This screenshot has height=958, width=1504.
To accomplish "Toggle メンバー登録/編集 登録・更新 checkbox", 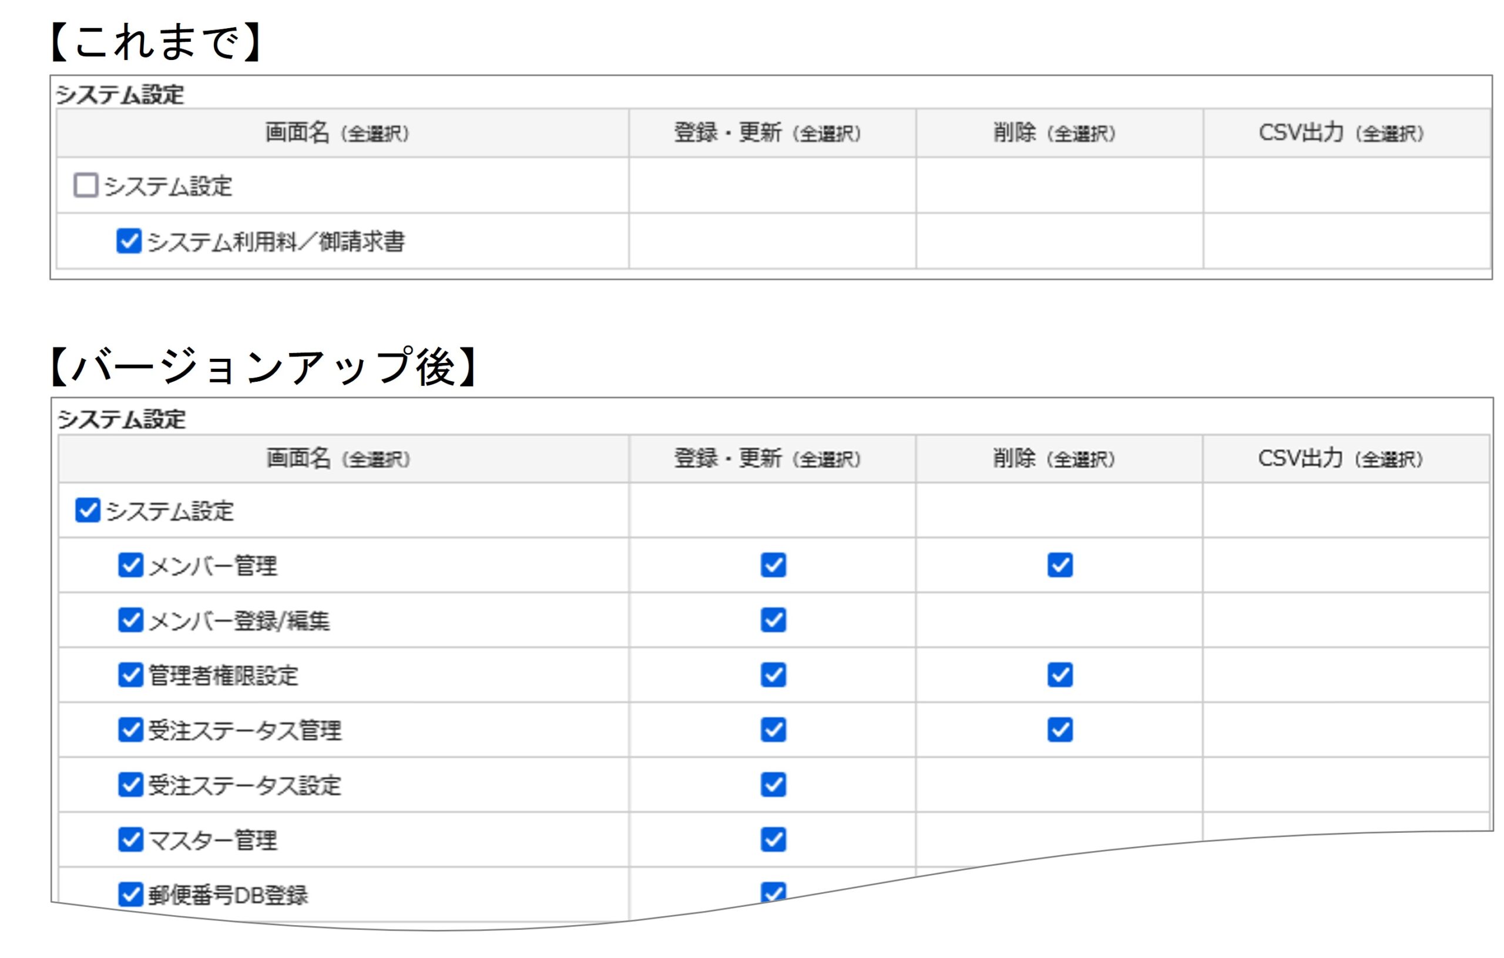I will tap(773, 620).
